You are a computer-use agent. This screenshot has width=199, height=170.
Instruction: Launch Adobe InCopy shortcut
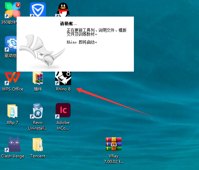tap(63, 111)
